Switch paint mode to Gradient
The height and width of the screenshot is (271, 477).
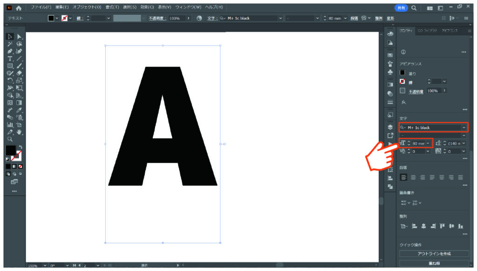tap(14, 166)
